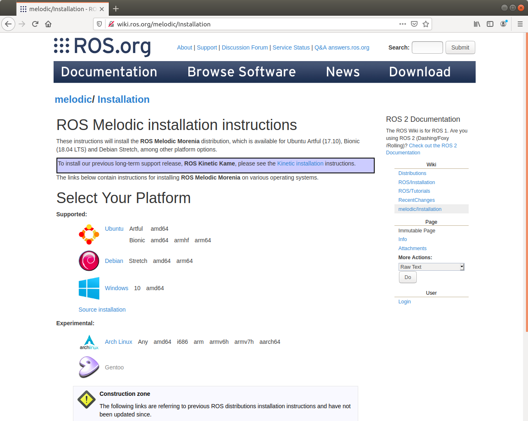Click into the ROS wiki Search field
Viewport: 528px width, 421px height.
click(427, 47)
